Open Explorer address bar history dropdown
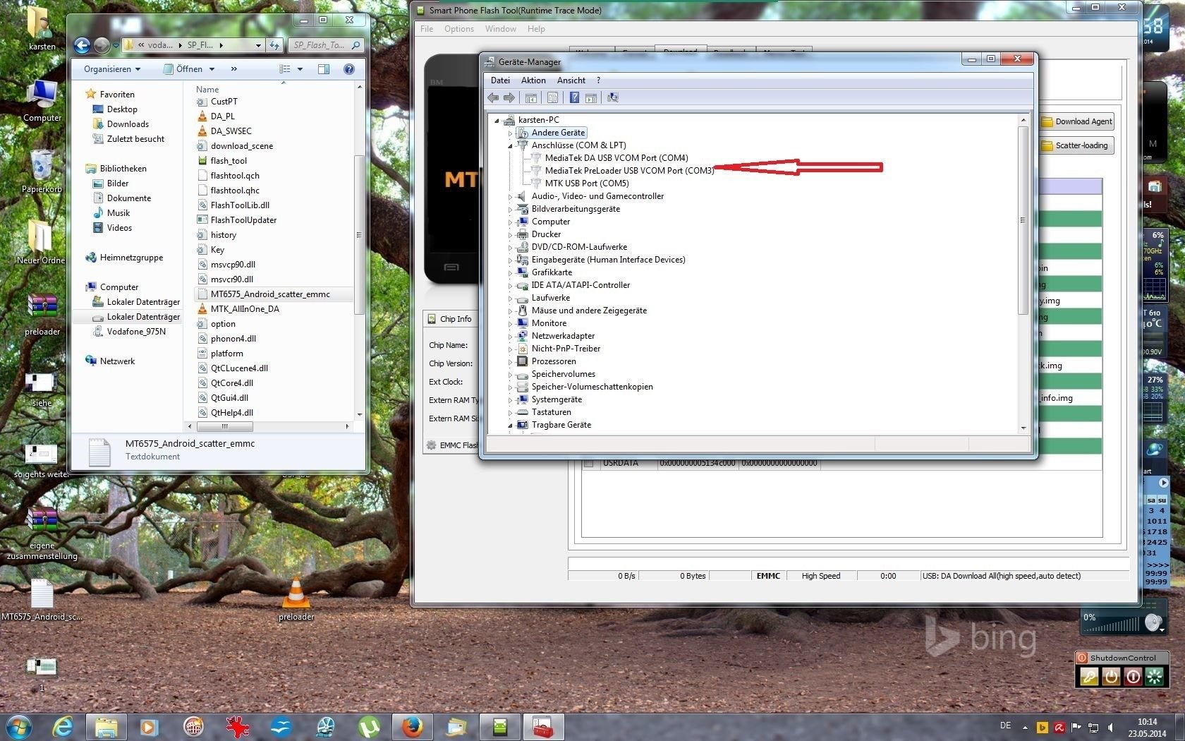 [258, 45]
